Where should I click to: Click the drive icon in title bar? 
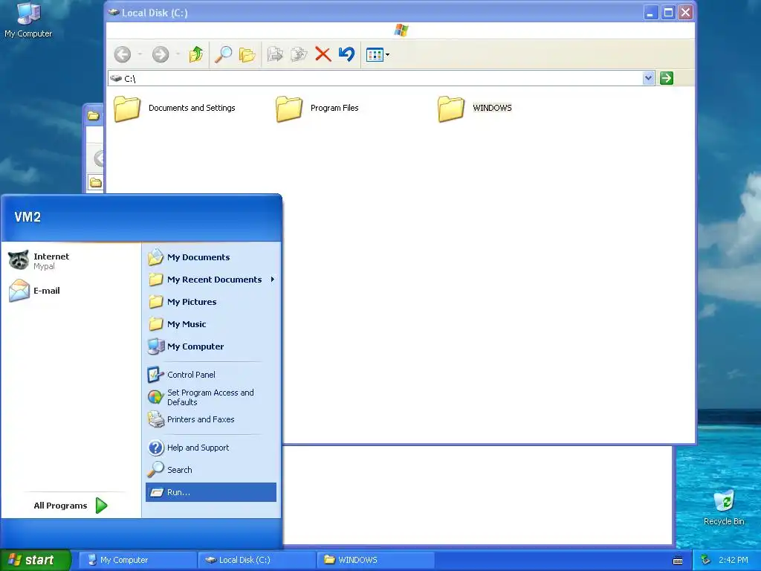click(114, 13)
